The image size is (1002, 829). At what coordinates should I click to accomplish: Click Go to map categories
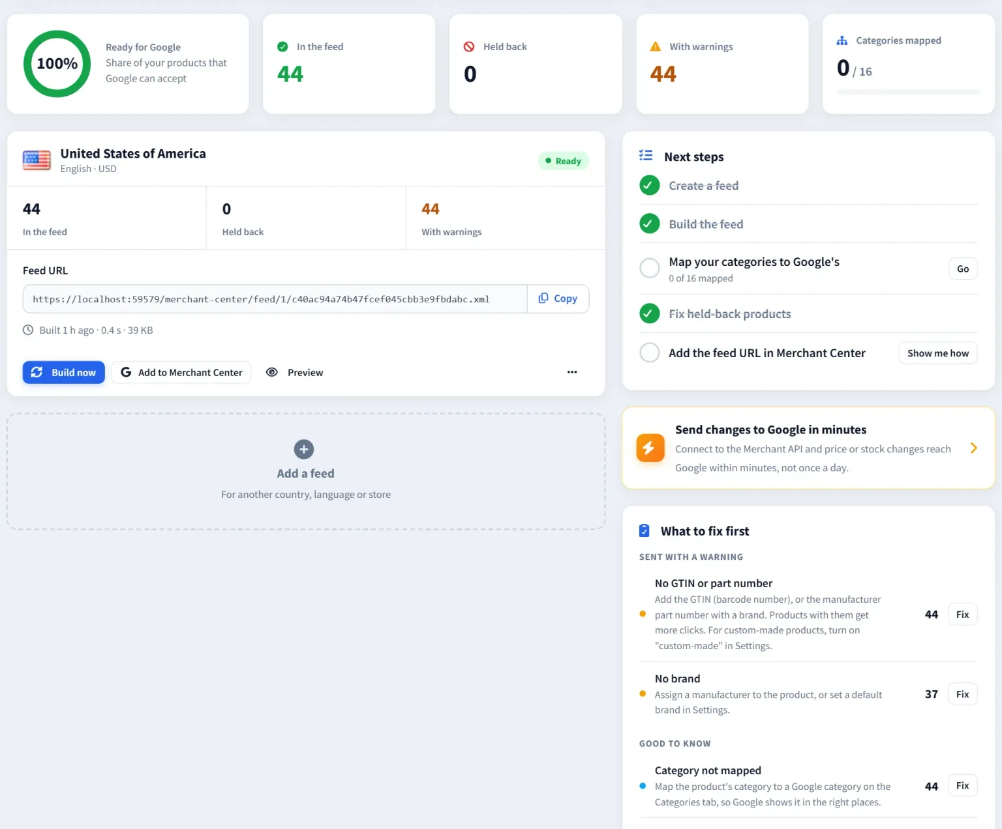pyautogui.click(x=963, y=269)
